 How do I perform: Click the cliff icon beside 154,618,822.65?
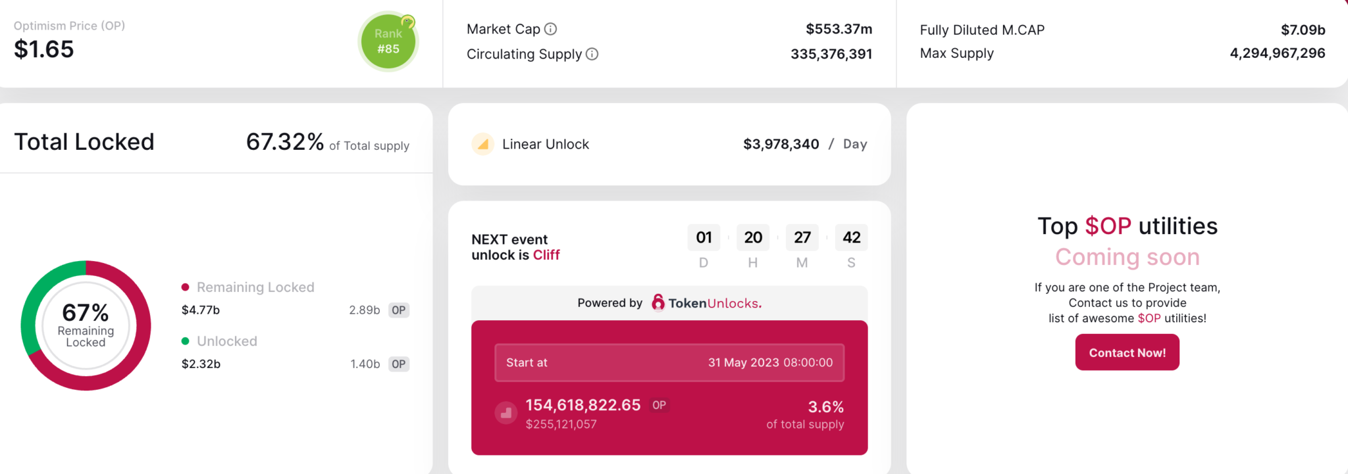click(x=506, y=414)
